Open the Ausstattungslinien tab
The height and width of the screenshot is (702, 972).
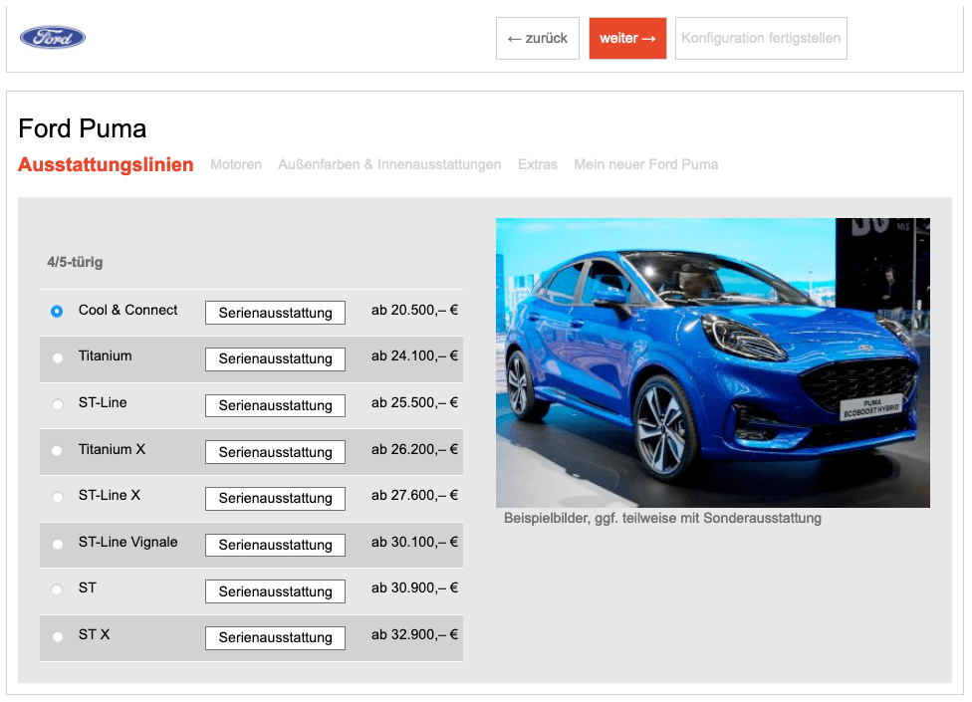(x=106, y=165)
